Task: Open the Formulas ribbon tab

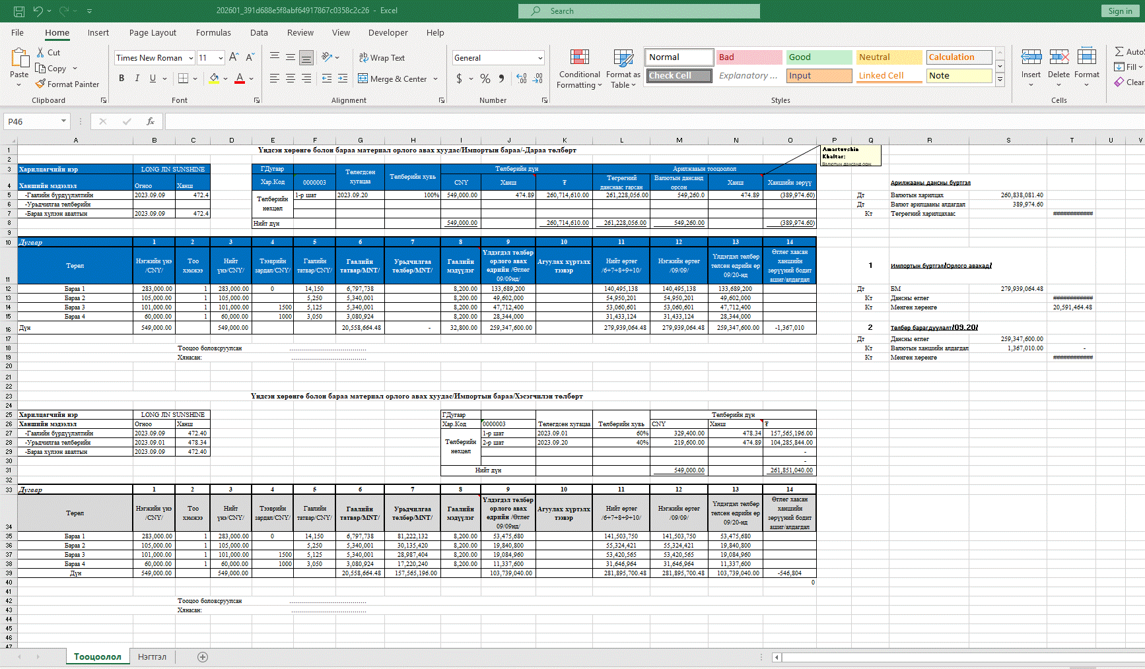Action: point(213,33)
